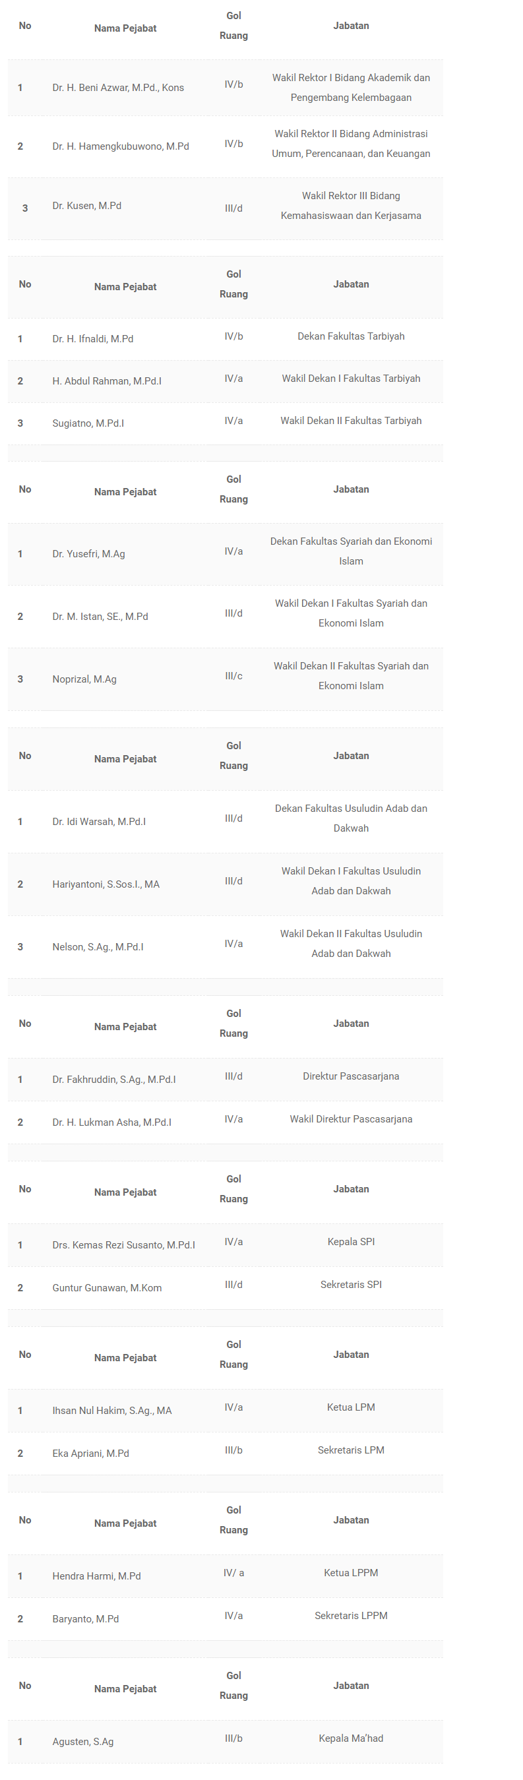
Task: Click Sugiatno, M.Pd.I in the Tarbiyah table
Action: pos(88,423)
